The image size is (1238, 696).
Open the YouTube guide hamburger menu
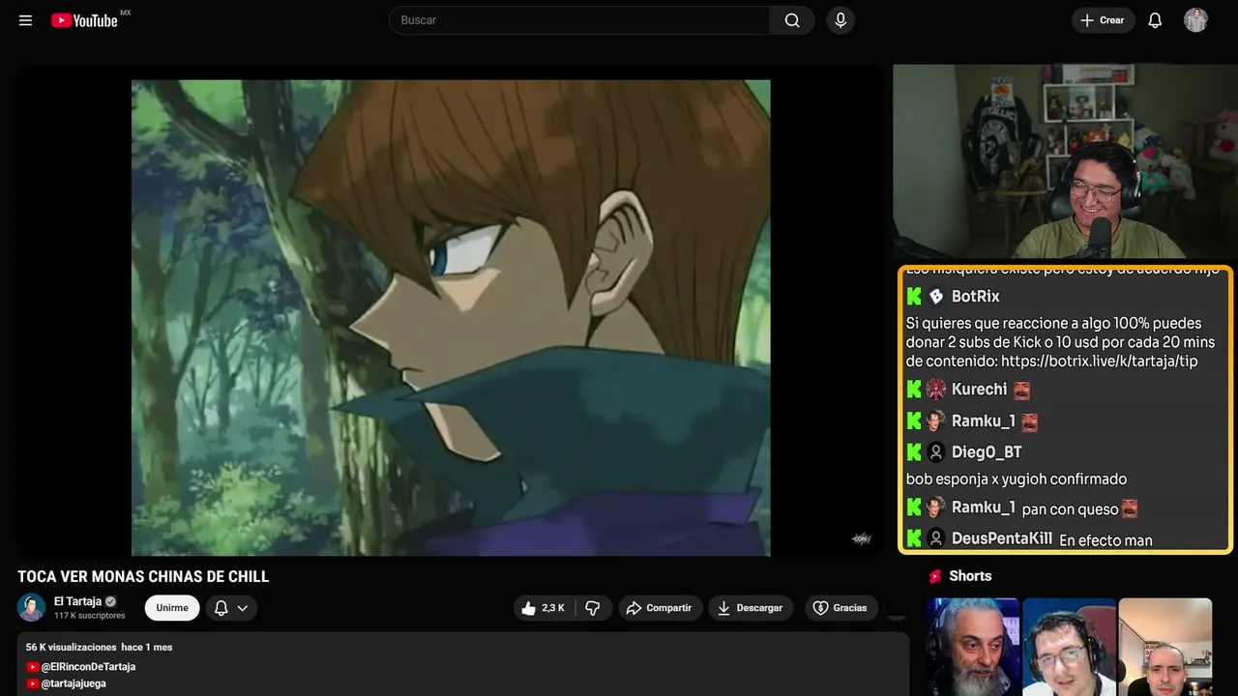tap(26, 20)
